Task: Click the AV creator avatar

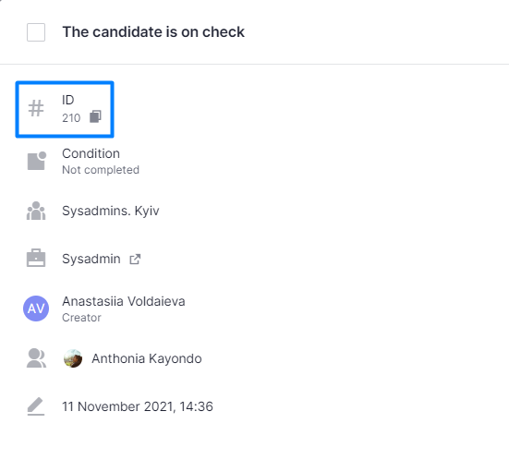Action: (36, 309)
